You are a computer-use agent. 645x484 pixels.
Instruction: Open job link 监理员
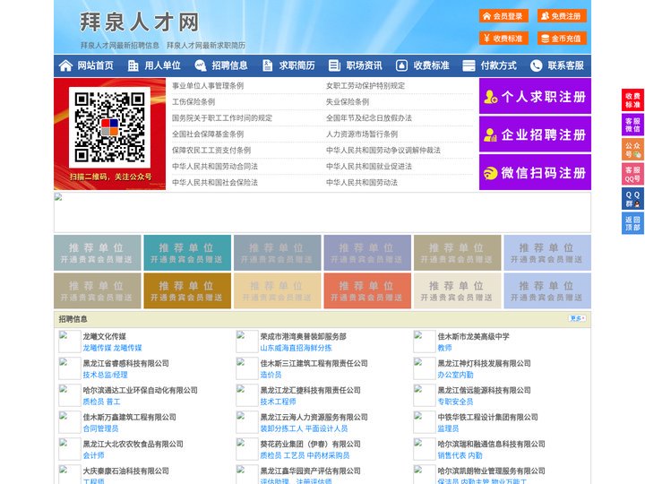449,428
